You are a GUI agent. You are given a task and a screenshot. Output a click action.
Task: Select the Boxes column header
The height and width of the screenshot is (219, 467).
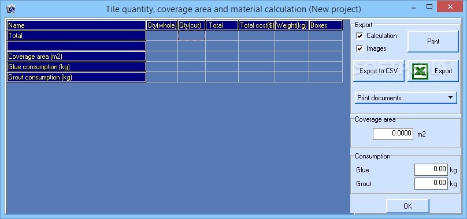(x=325, y=25)
